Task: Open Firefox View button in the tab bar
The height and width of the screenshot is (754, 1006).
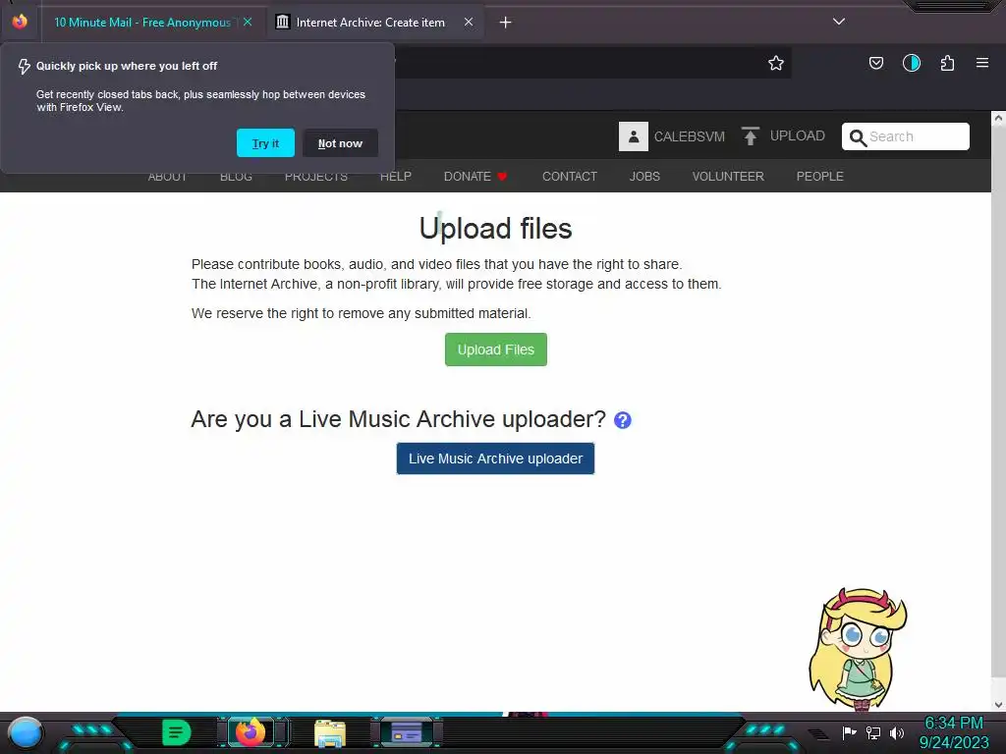Action: (20, 22)
